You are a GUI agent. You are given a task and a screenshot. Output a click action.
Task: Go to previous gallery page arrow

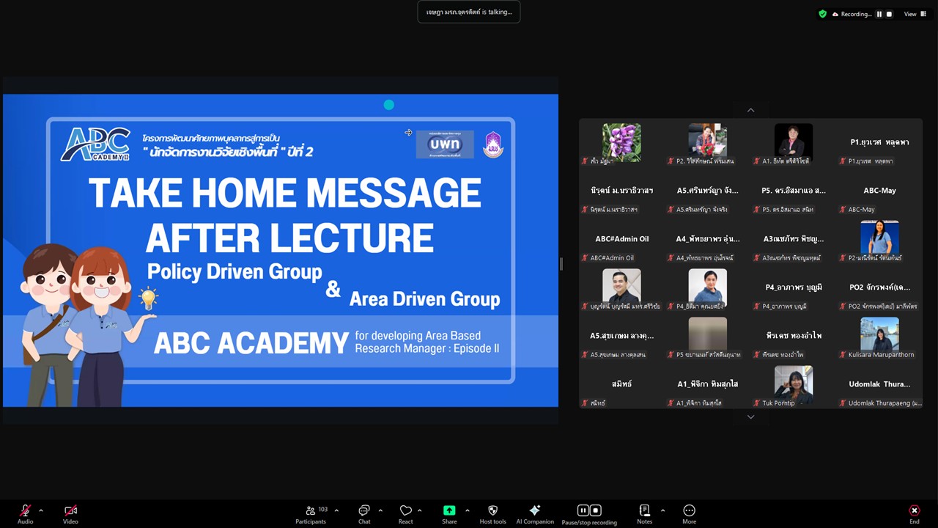pos(750,110)
